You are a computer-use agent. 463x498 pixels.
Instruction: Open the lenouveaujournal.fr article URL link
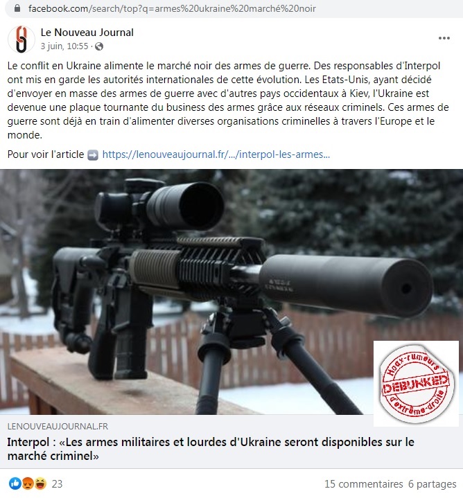pyautogui.click(x=216, y=154)
